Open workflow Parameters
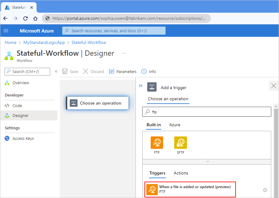The width and height of the screenshot is (279, 198). click(122, 71)
